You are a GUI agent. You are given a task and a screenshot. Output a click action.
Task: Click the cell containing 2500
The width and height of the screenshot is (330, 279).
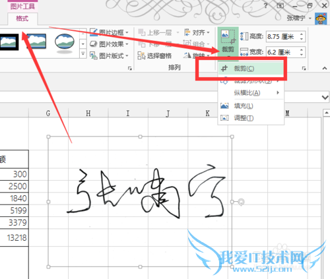coord(14,187)
